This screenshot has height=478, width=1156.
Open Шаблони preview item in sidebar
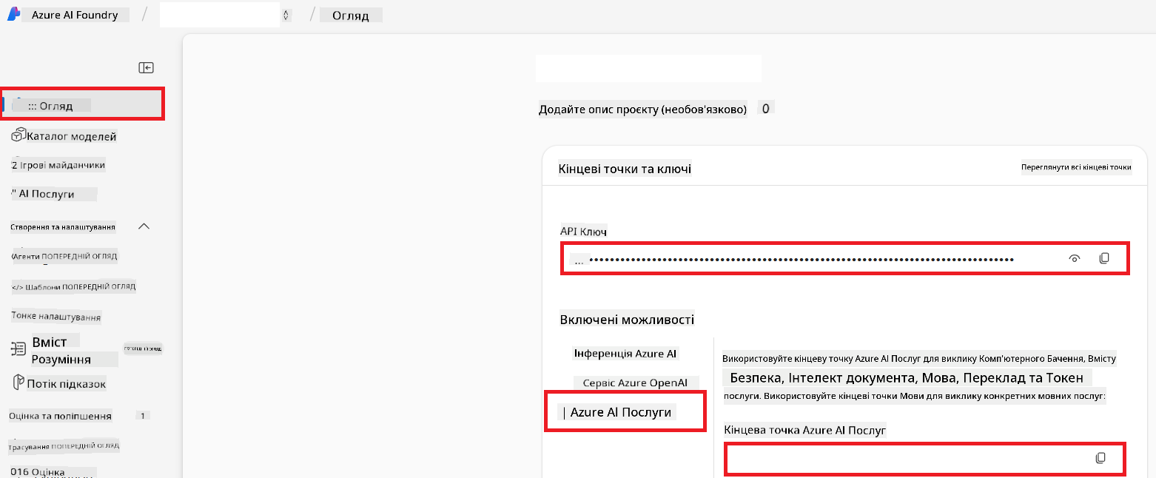[73, 286]
